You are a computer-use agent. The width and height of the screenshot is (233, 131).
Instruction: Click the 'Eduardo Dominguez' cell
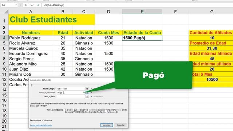pyautogui.click(x=31, y=53)
